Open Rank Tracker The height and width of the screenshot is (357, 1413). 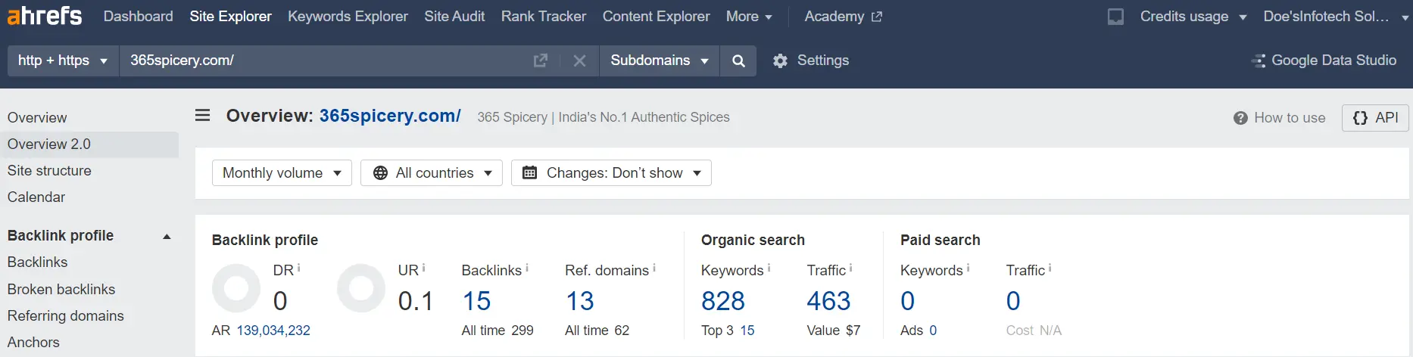(x=544, y=17)
